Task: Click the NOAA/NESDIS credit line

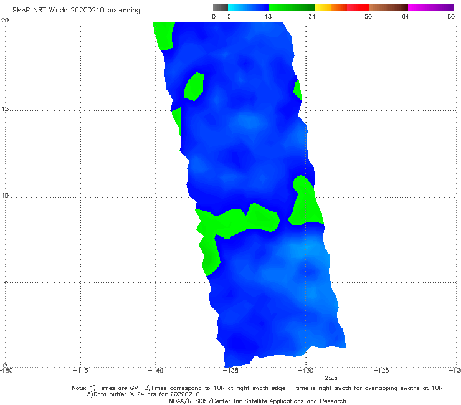Action: [257, 401]
